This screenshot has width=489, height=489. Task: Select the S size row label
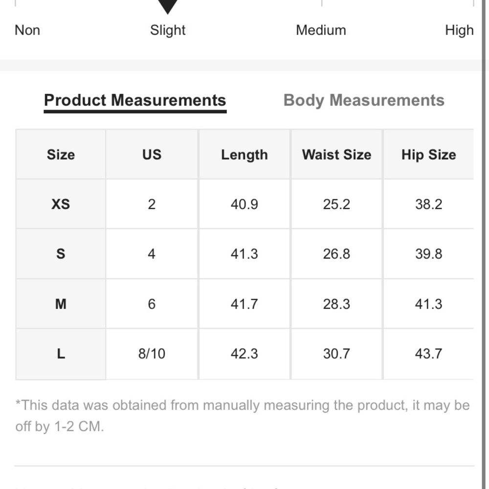tap(61, 254)
